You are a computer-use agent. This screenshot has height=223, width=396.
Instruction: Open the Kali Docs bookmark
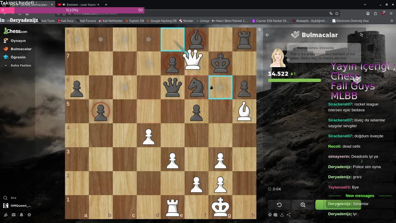point(66,21)
